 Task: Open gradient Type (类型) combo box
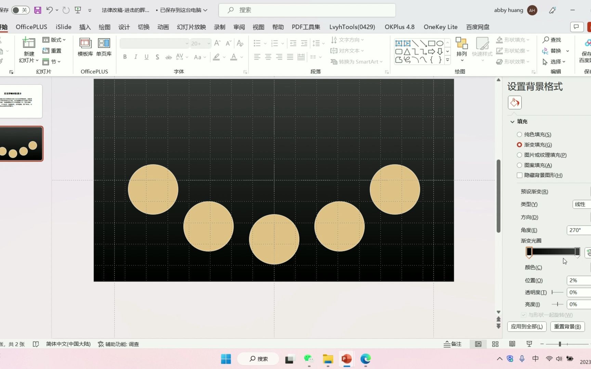(x=581, y=204)
